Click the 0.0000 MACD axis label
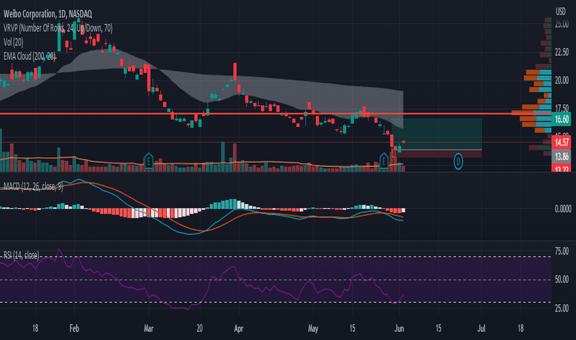Image resolution: width=576 pixels, height=340 pixels. [x=563, y=209]
